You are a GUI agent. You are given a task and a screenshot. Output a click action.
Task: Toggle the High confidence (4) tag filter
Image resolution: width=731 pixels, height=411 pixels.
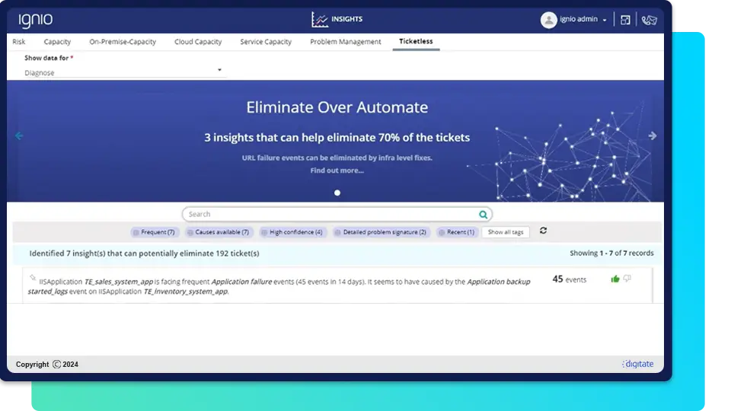coord(292,232)
